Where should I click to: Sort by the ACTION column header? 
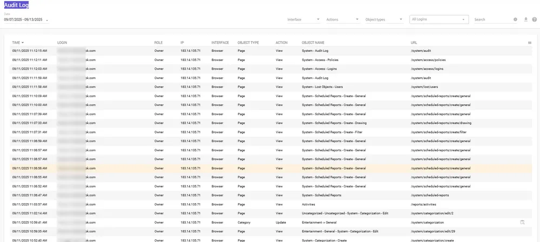pos(281,43)
